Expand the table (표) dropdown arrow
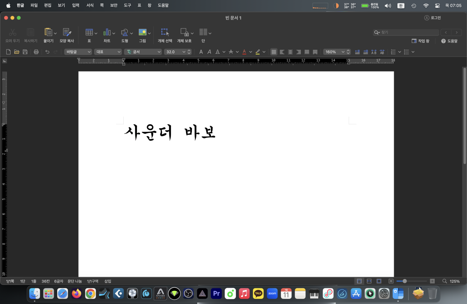 pos(96,33)
